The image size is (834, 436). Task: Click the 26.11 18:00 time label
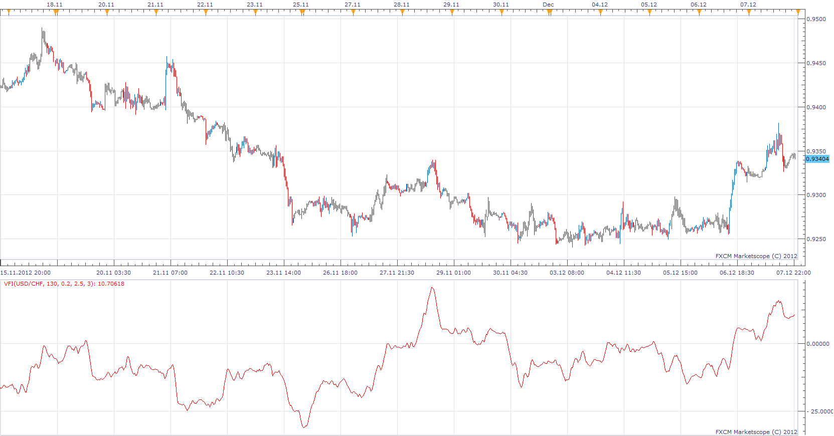(x=341, y=273)
